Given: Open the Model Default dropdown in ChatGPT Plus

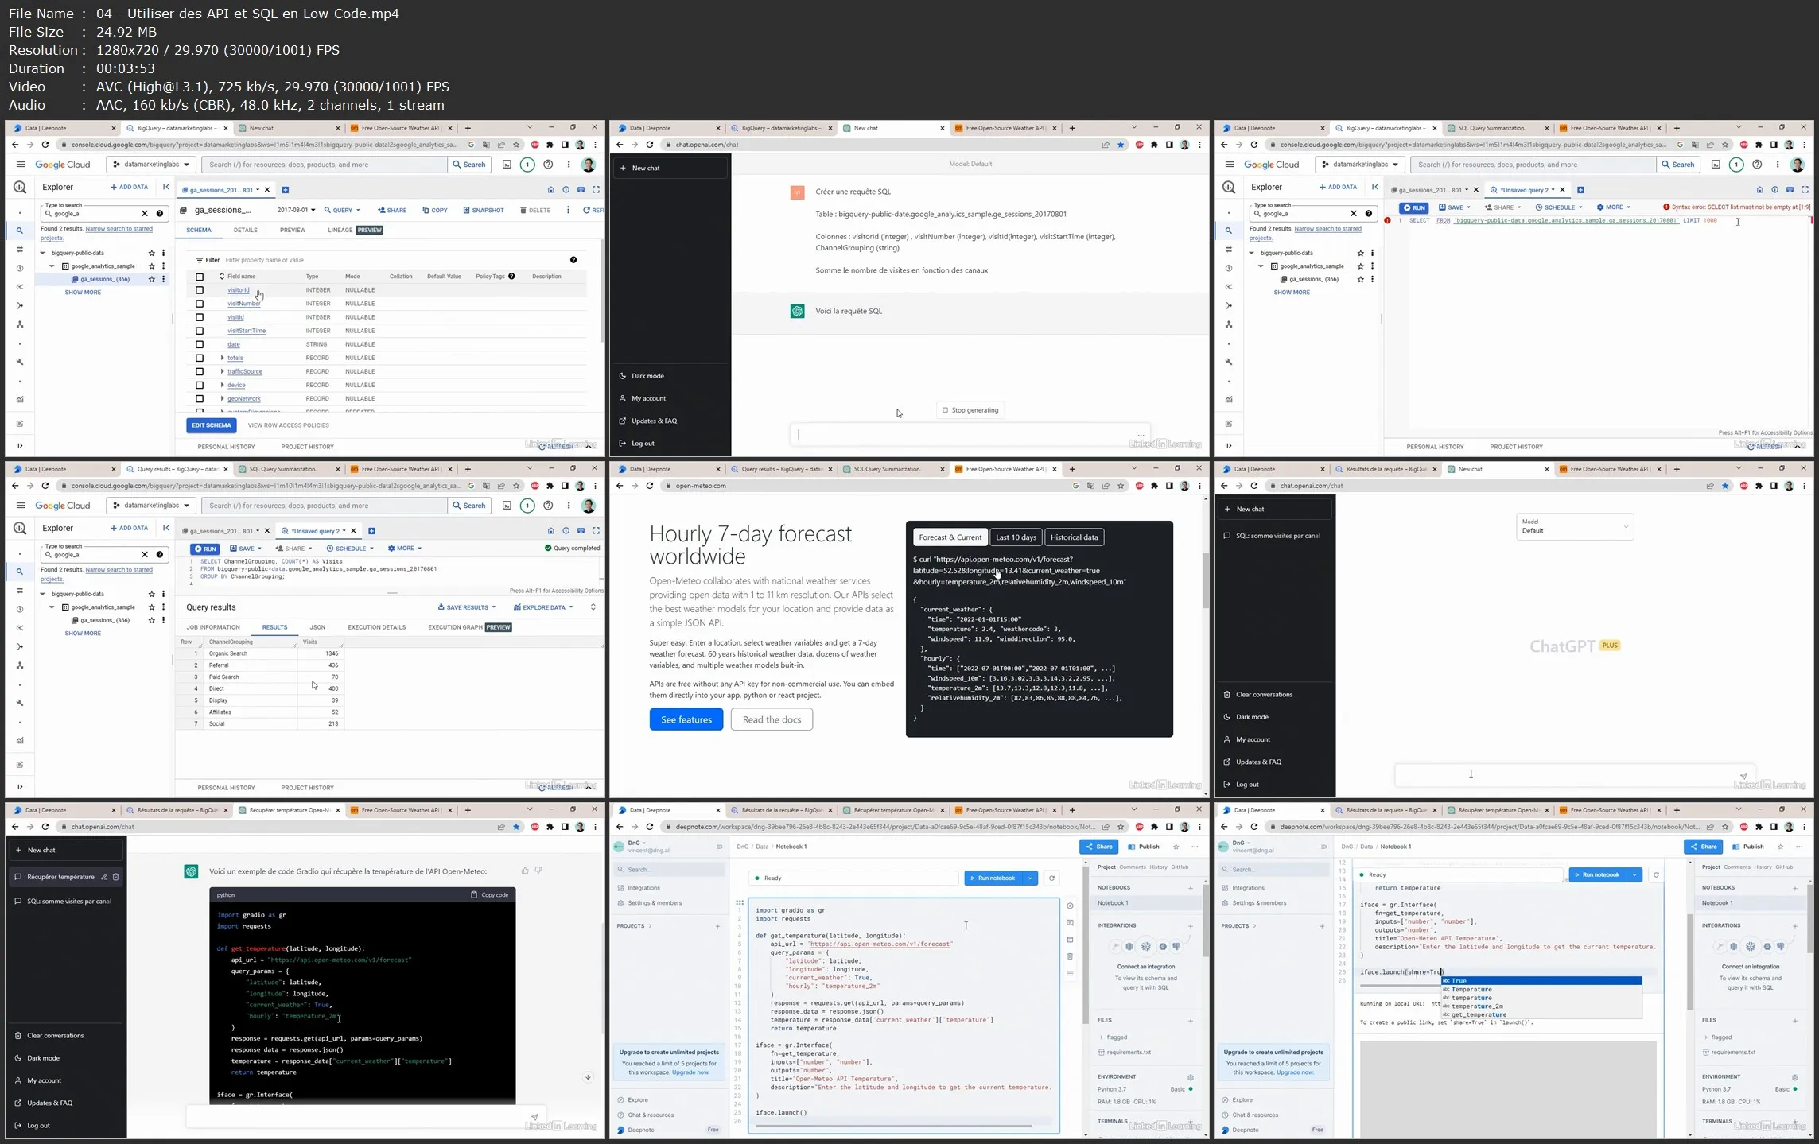Looking at the screenshot, I should pos(1575,526).
